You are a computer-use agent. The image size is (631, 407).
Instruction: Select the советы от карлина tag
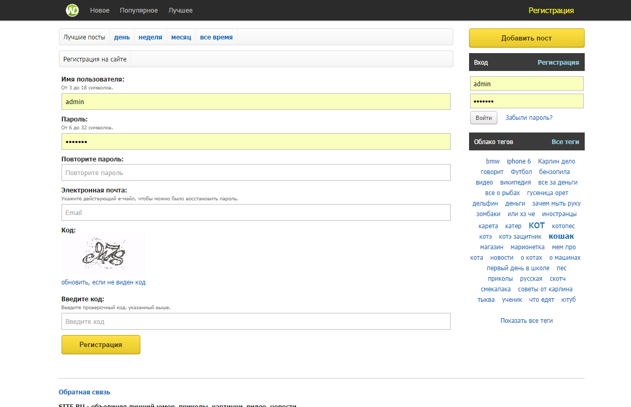click(x=545, y=289)
